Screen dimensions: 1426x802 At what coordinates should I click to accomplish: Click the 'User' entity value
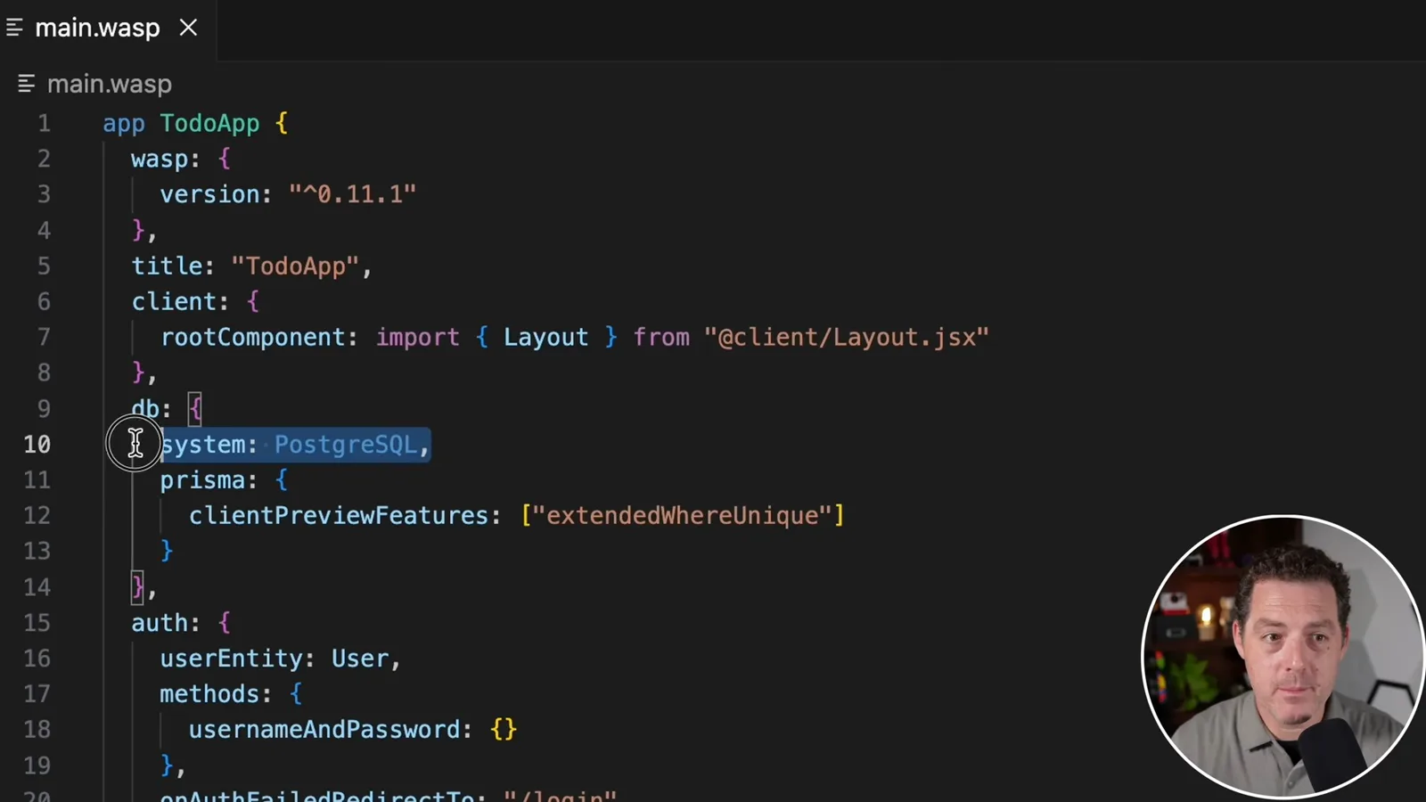point(360,658)
